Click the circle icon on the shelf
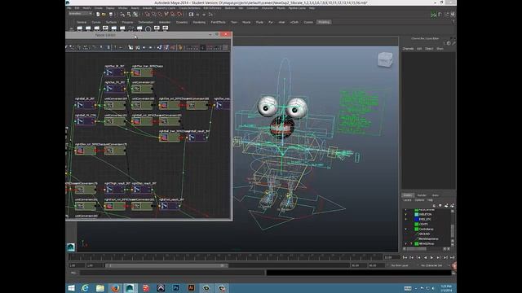This screenshot has width=522, height=293. 148,29
